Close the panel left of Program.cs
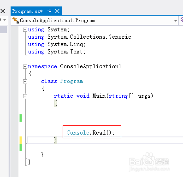 coord(3,11)
